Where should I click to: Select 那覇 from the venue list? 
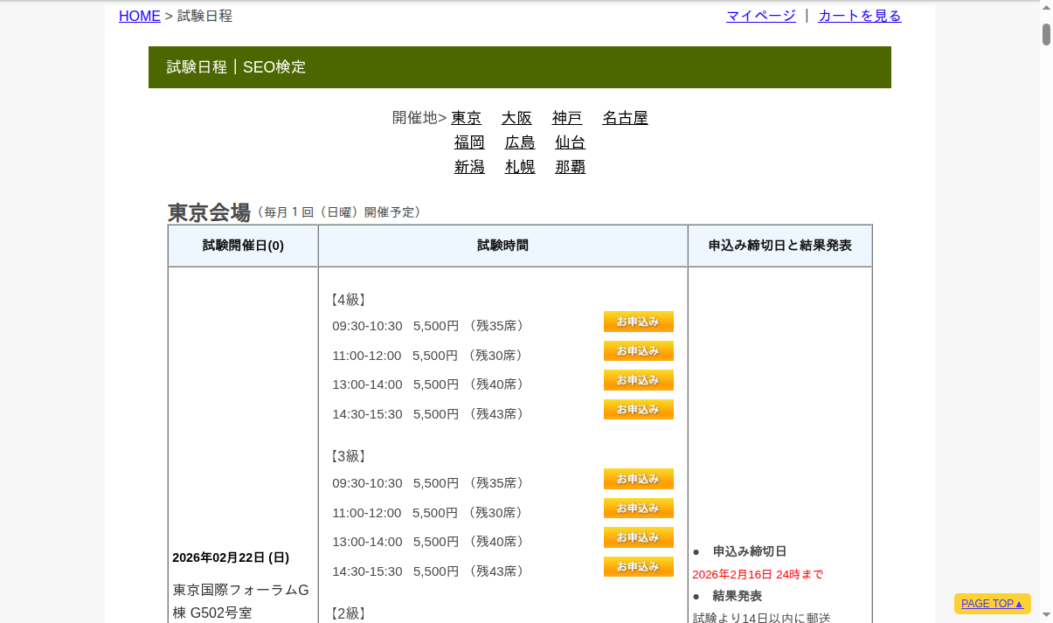(x=570, y=167)
